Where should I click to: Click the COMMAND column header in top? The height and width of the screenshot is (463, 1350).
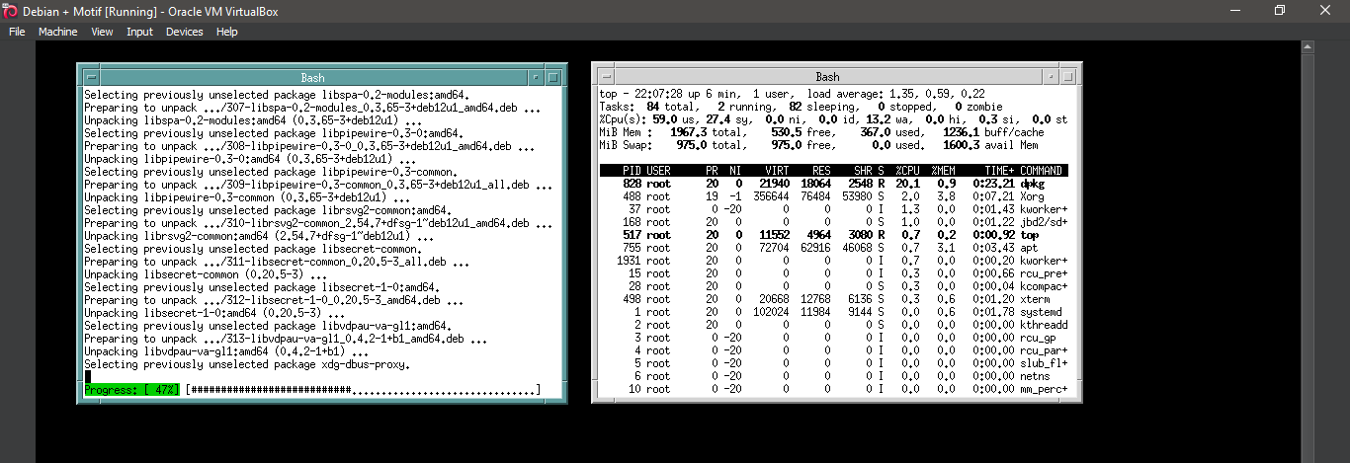1044,171
